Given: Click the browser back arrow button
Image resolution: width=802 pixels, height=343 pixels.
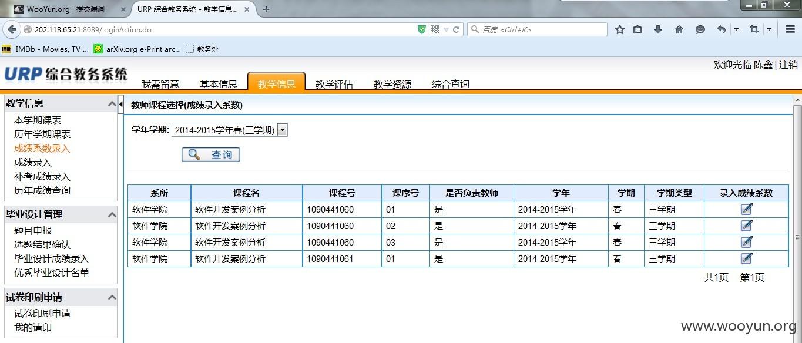Looking at the screenshot, I should coord(11,29).
